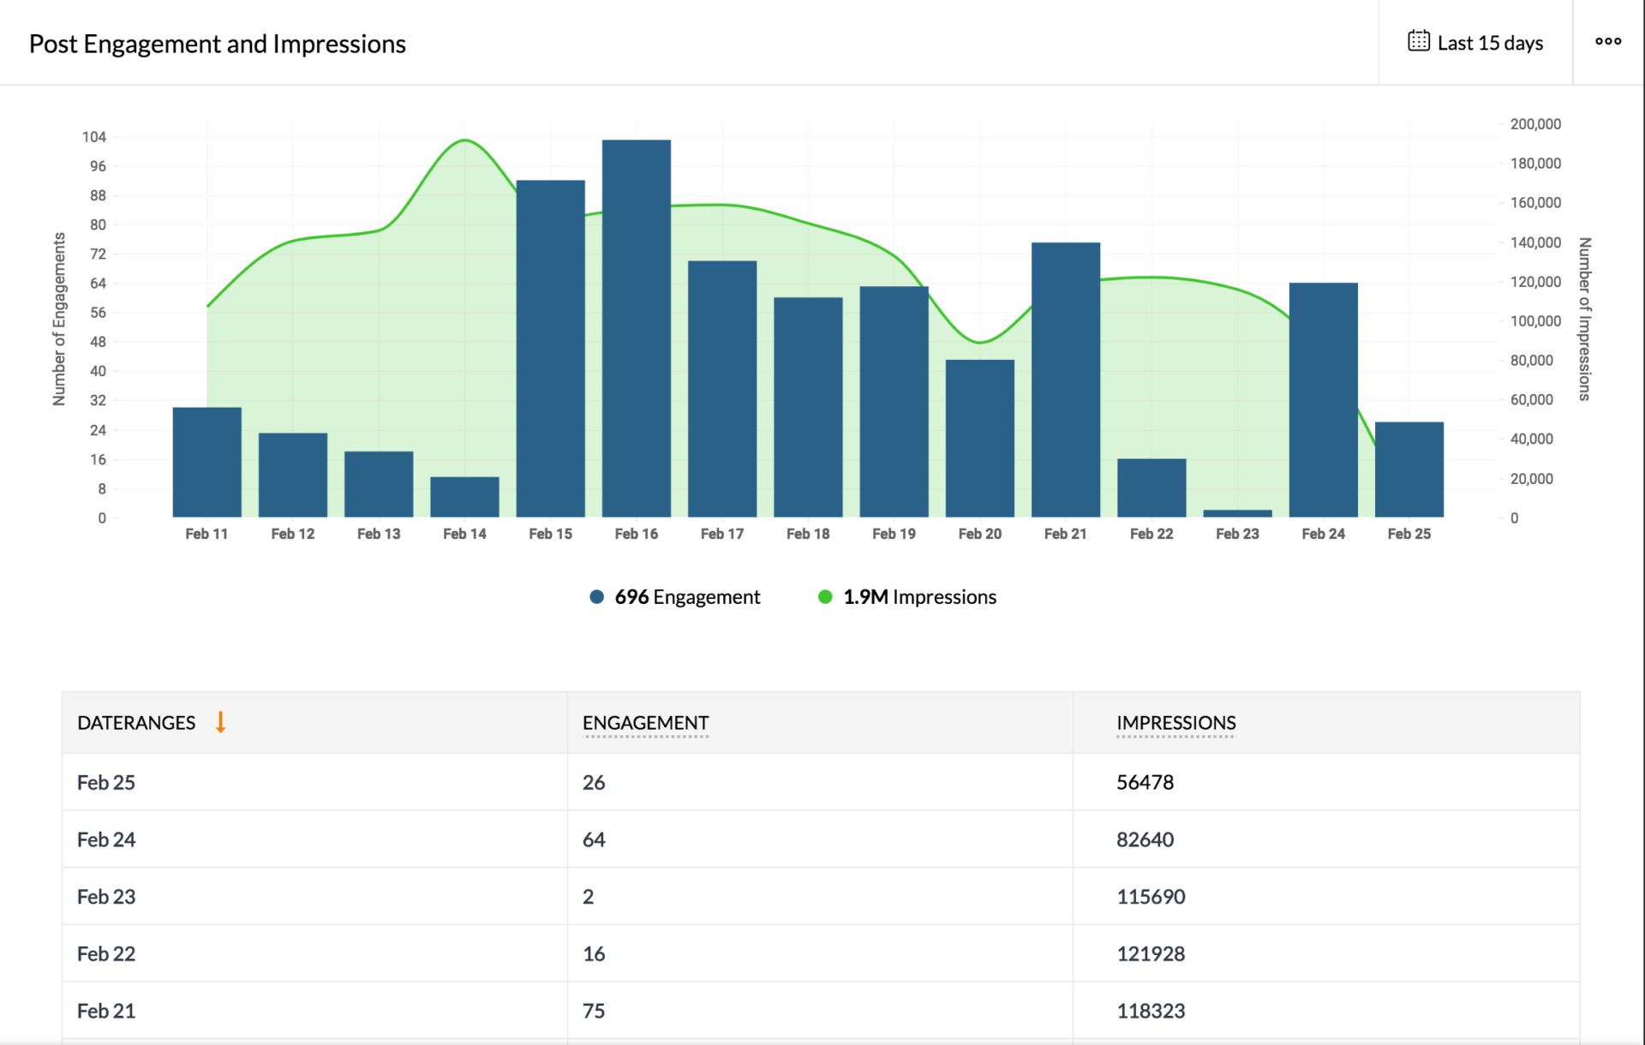This screenshot has height=1045, width=1645.
Task: Sort by the DATERANGES column header
Action: (x=136, y=723)
